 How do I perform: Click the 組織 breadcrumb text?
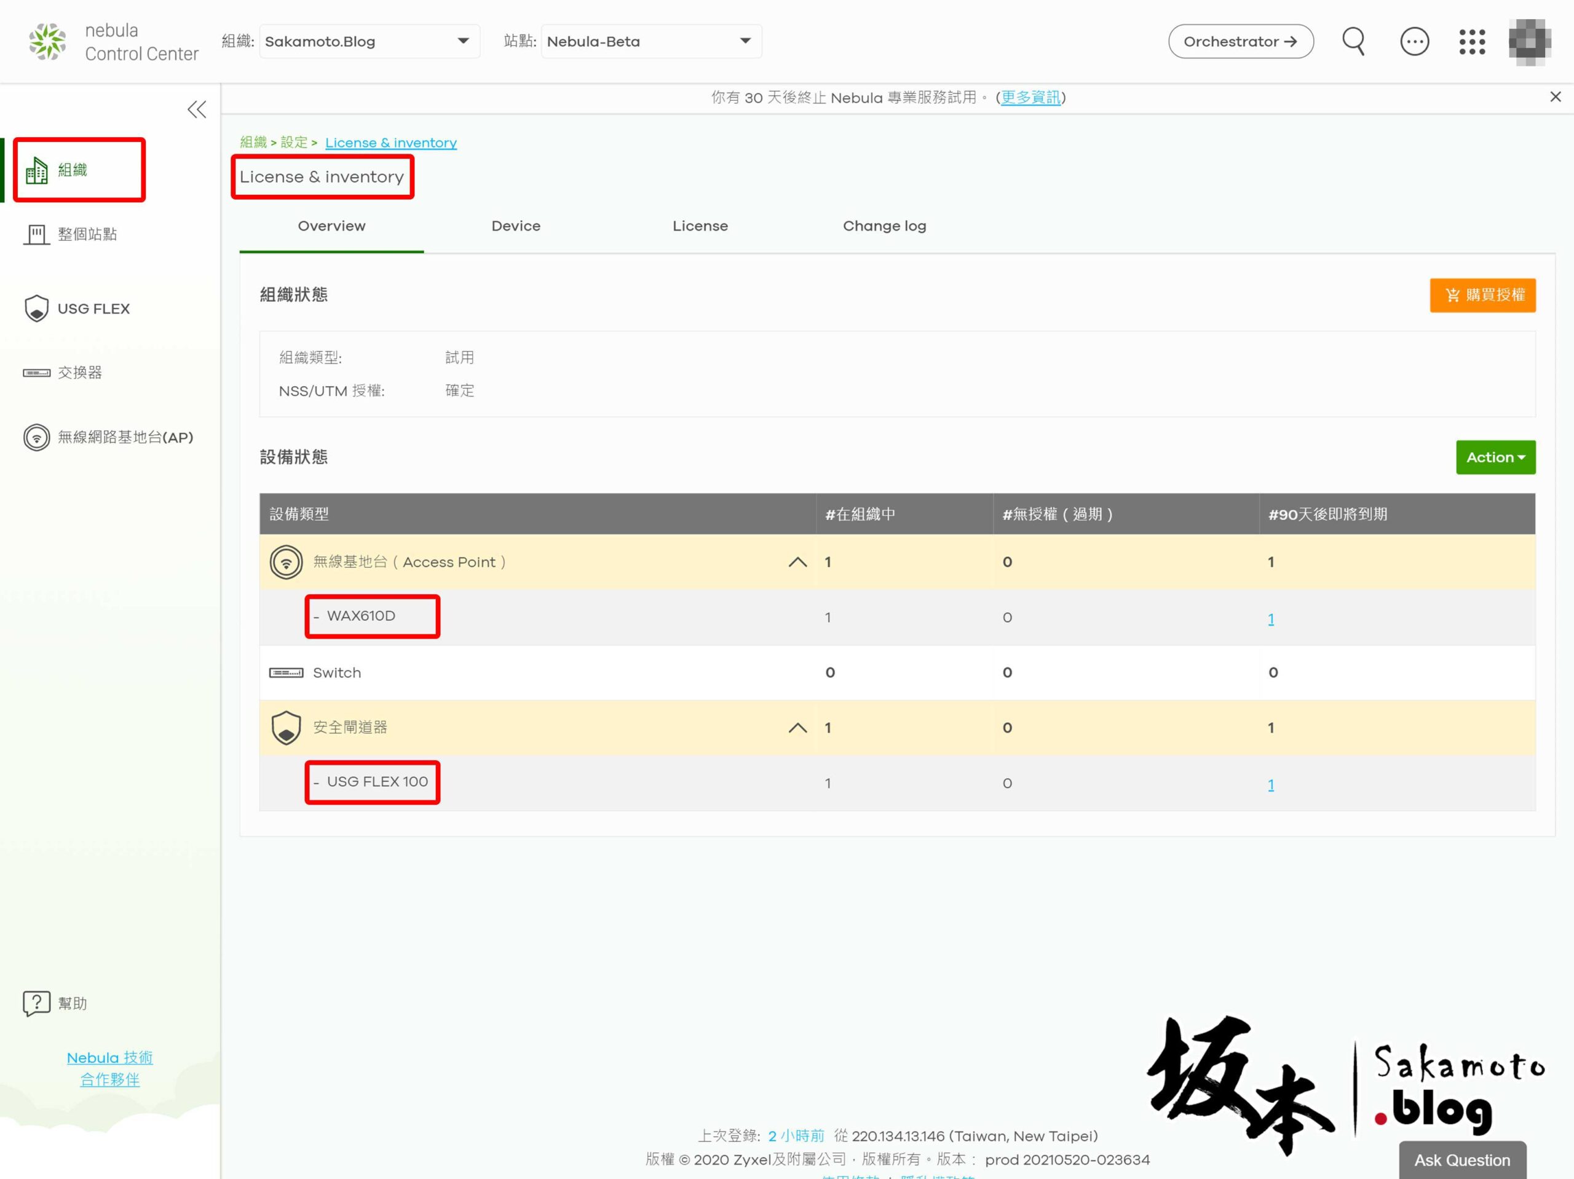(253, 143)
